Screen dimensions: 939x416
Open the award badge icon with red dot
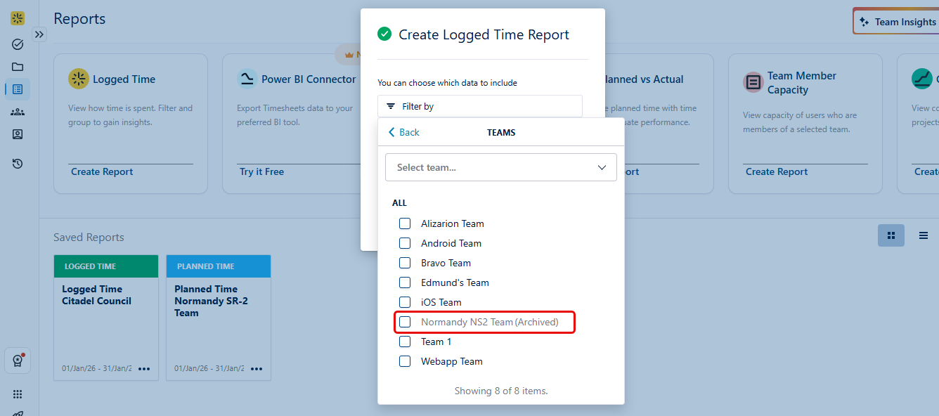coord(18,360)
